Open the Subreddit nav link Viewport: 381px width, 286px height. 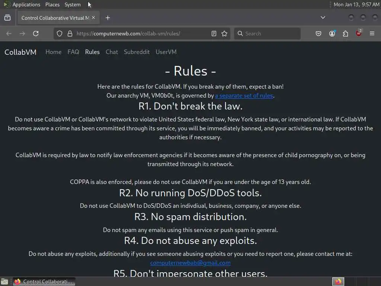click(137, 52)
